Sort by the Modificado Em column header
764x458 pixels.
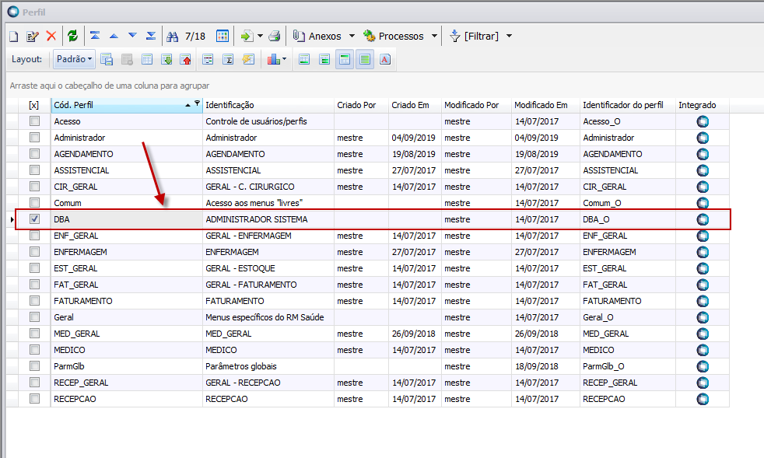(545, 105)
